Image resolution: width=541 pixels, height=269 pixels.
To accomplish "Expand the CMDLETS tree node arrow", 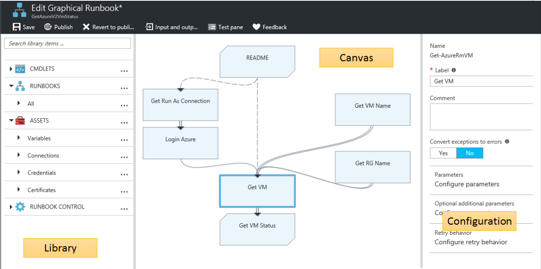I will (11, 69).
